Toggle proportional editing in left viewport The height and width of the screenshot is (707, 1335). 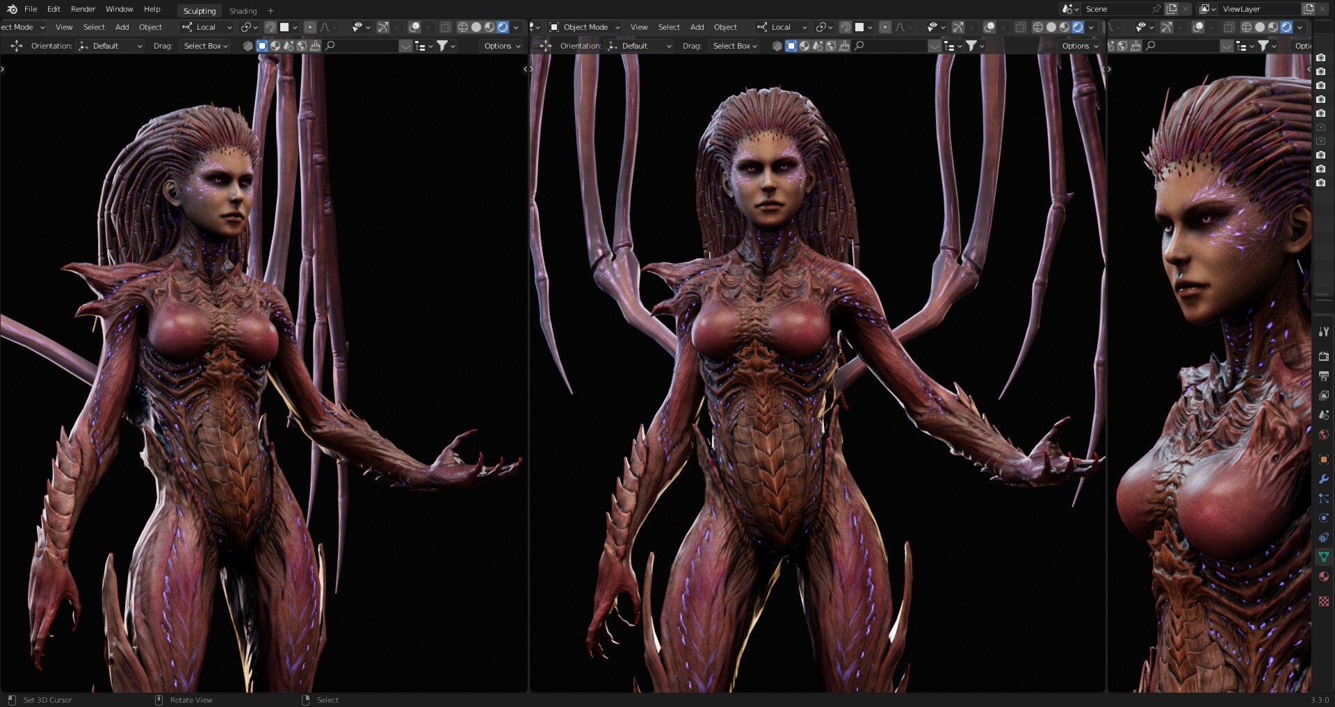coord(310,27)
